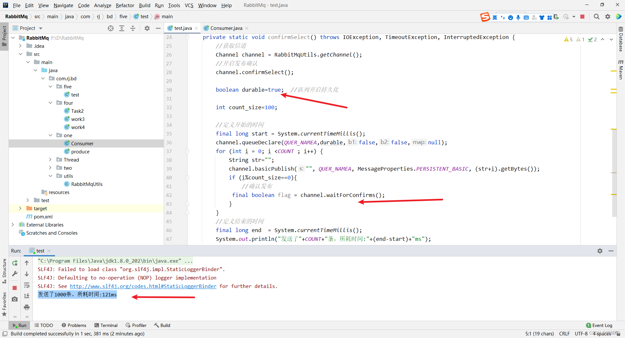The width and height of the screenshot is (625, 338).
Task: Click the up arrow in Run console
Action: pyautogui.click(x=27, y=263)
